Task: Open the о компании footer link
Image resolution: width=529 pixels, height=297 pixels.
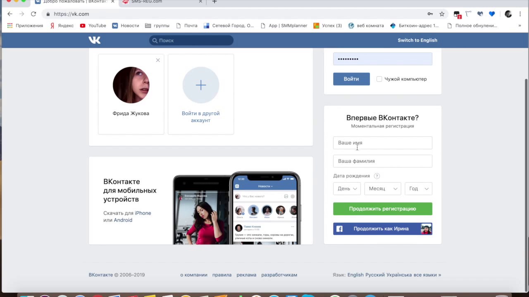Action: click(194, 275)
